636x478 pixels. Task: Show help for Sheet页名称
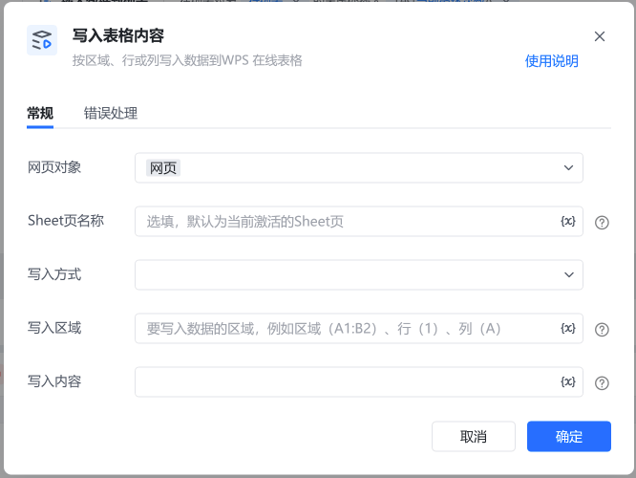tap(602, 222)
